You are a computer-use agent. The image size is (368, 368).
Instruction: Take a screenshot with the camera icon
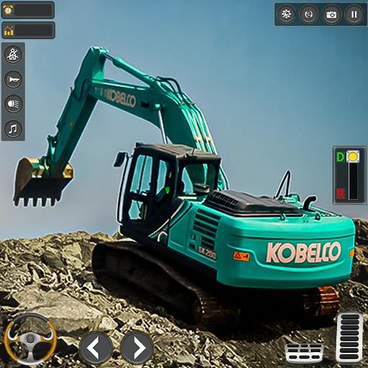[331, 14]
